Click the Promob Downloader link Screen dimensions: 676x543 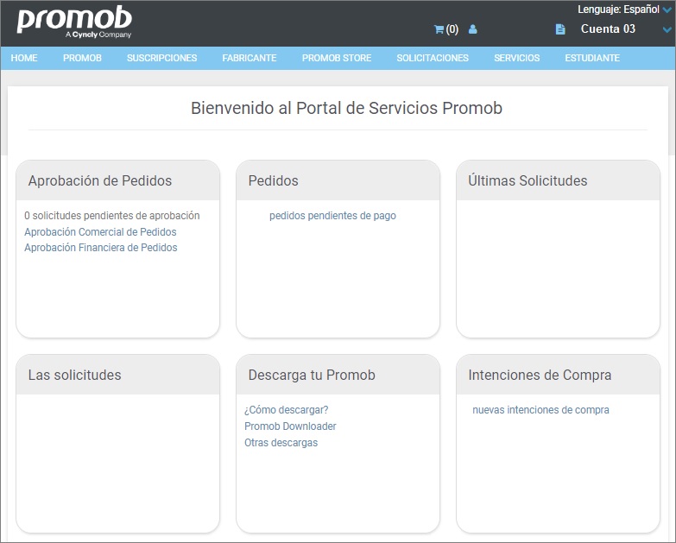[290, 426]
